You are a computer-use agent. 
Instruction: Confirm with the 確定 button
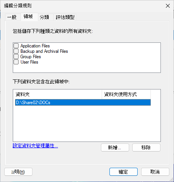(x=123, y=172)
